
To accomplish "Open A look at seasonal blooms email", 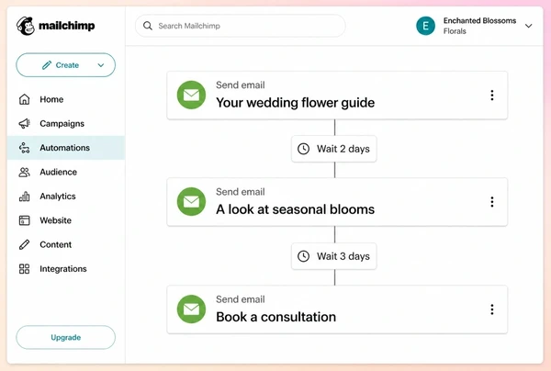I will tap(337, 202).
